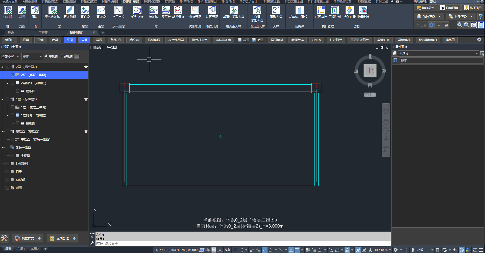Select the 水平支撑 horizontal brace tool
Screen dimensions: 485x253
[x=118, y=12]
